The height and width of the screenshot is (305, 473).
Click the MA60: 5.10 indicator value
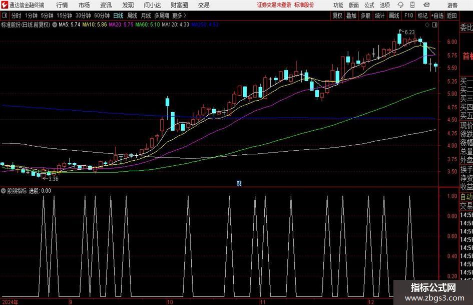click(148, 25)
